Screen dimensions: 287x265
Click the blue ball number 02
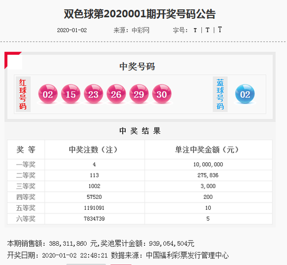(x=245, y=94)
